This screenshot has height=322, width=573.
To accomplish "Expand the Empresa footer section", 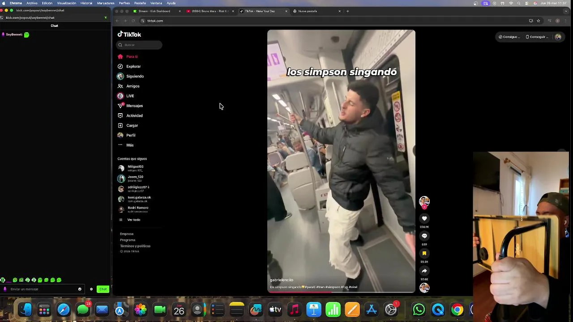I will click(127, 234).
